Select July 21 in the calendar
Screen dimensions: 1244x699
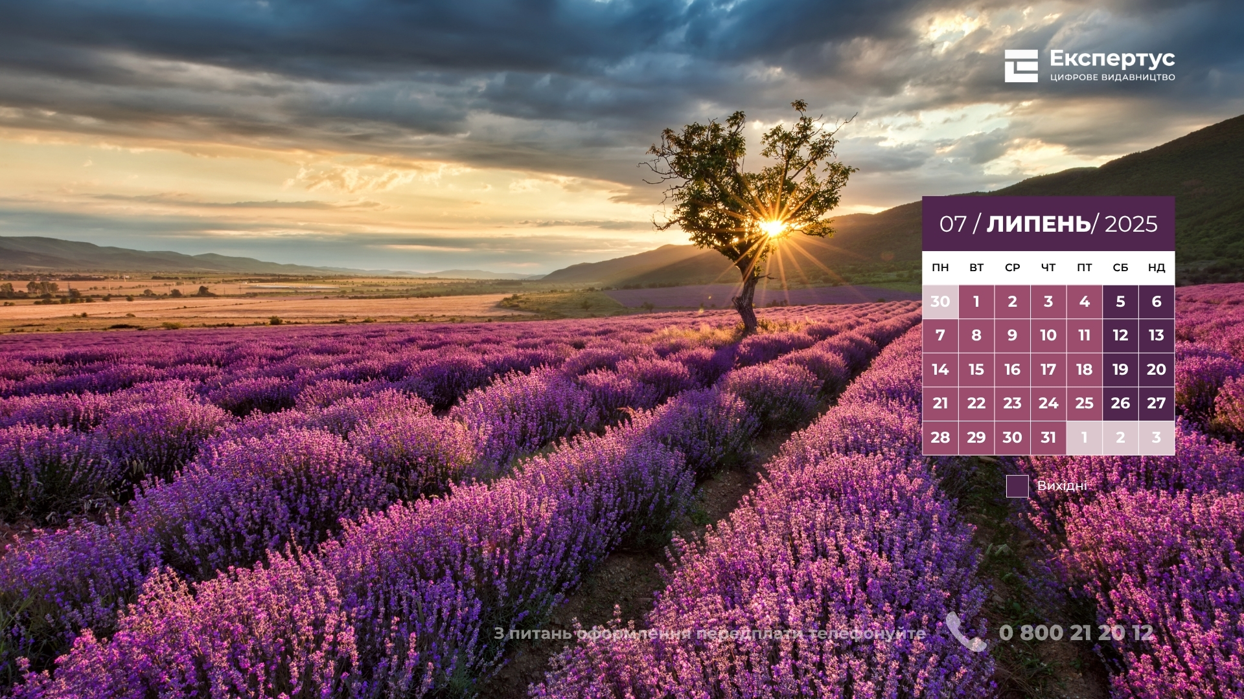tap(940, 403)
